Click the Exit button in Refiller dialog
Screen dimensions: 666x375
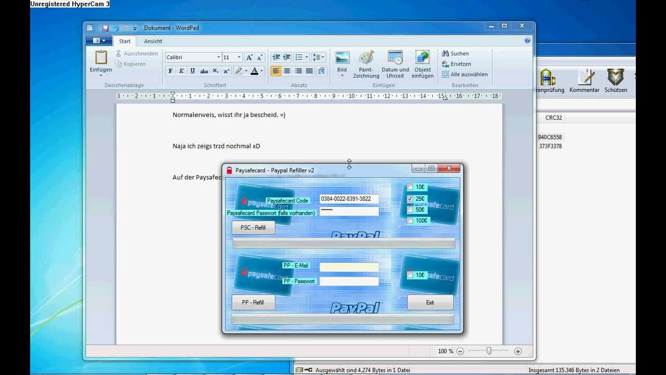[x=430, y=302]
